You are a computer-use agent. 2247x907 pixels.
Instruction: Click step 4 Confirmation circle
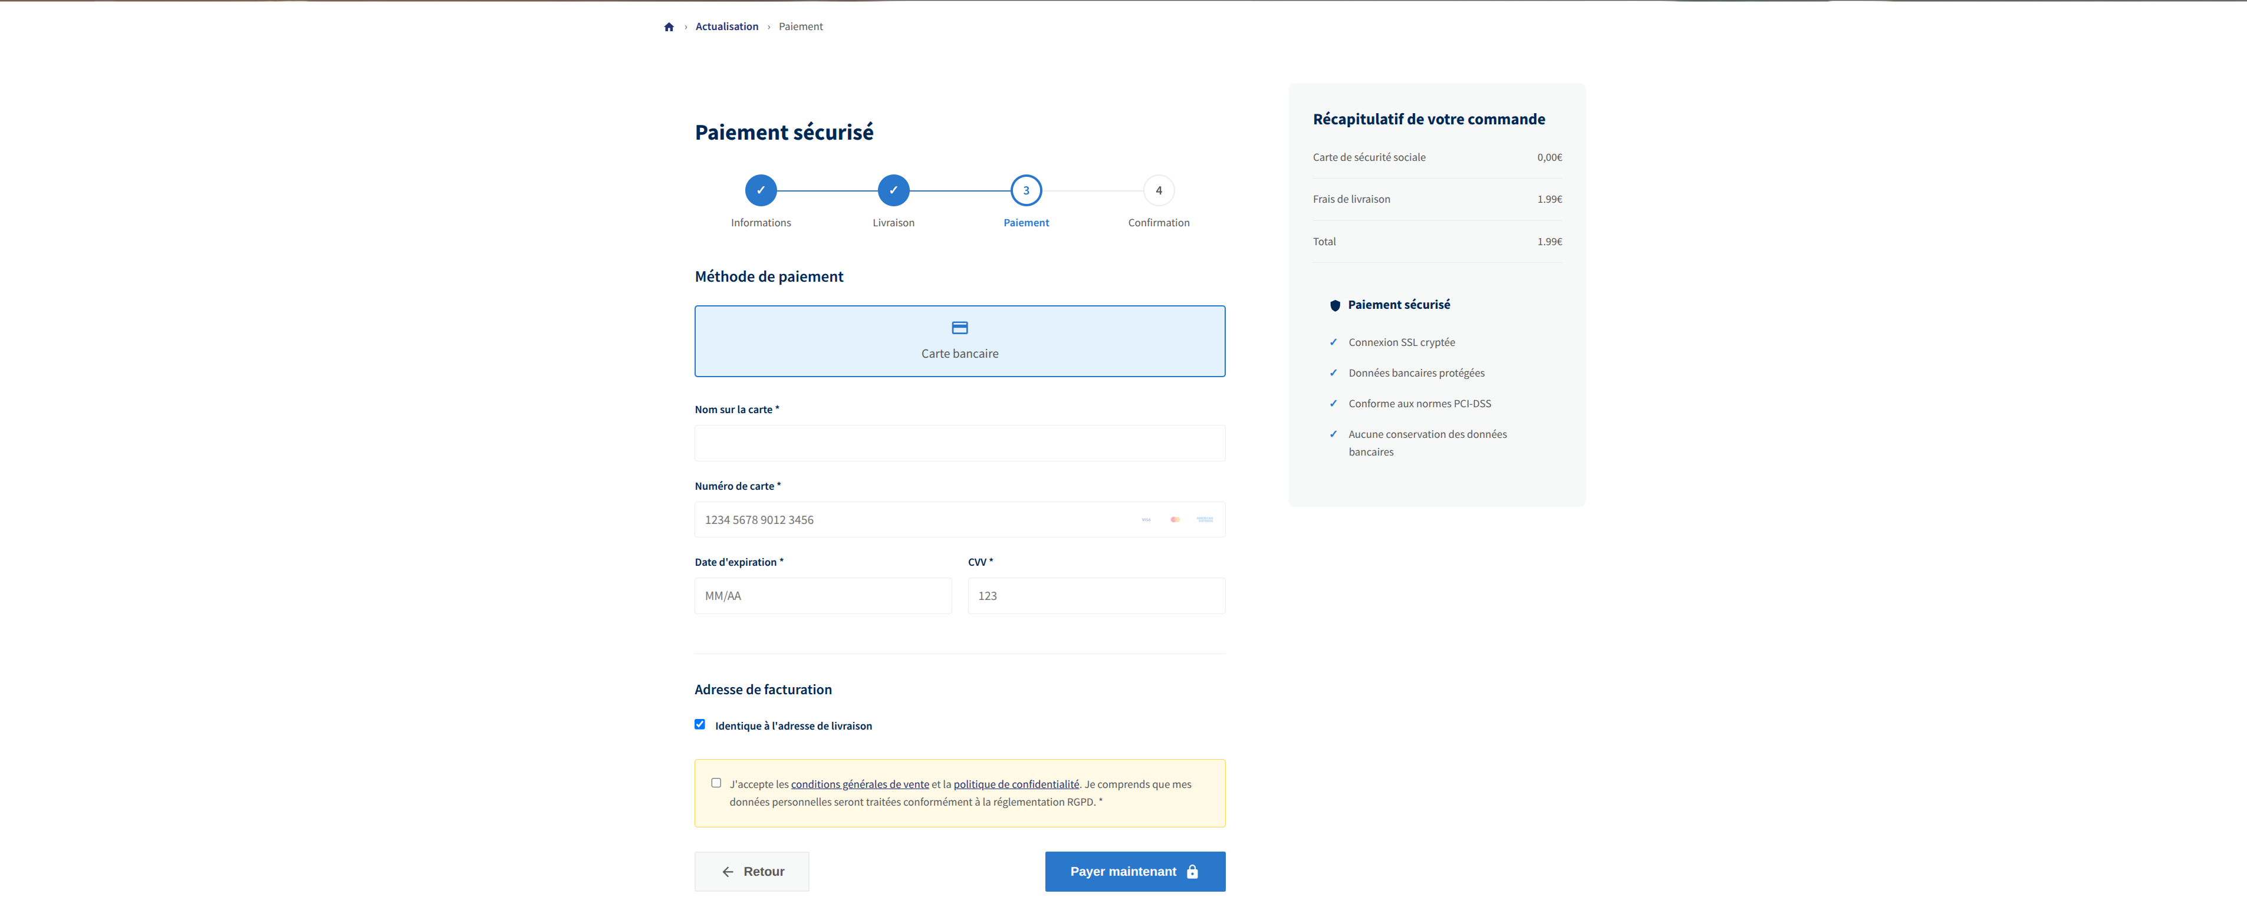point(1159,190)
